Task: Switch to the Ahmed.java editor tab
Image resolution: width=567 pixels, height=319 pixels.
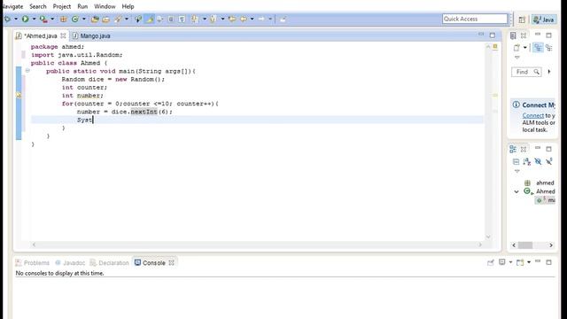Action: tap(40, 35)
